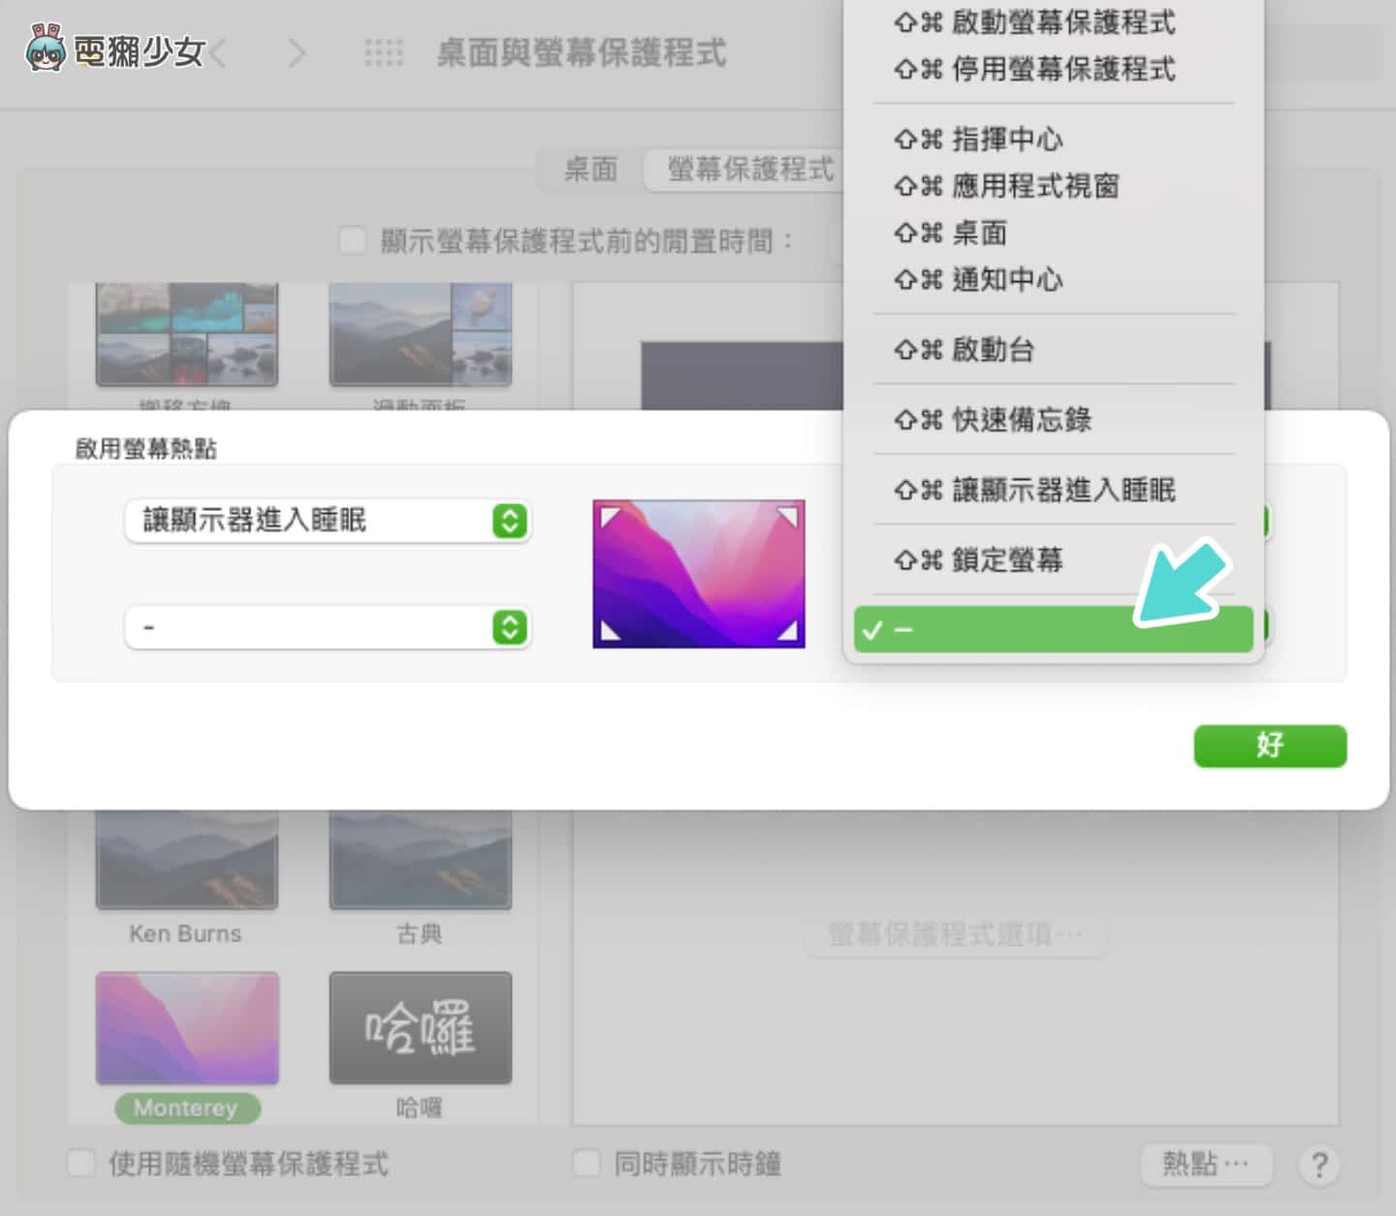Click the 熱點… button
The width and height of the screenshot is (1396, 1216).
[1205, 1163]
